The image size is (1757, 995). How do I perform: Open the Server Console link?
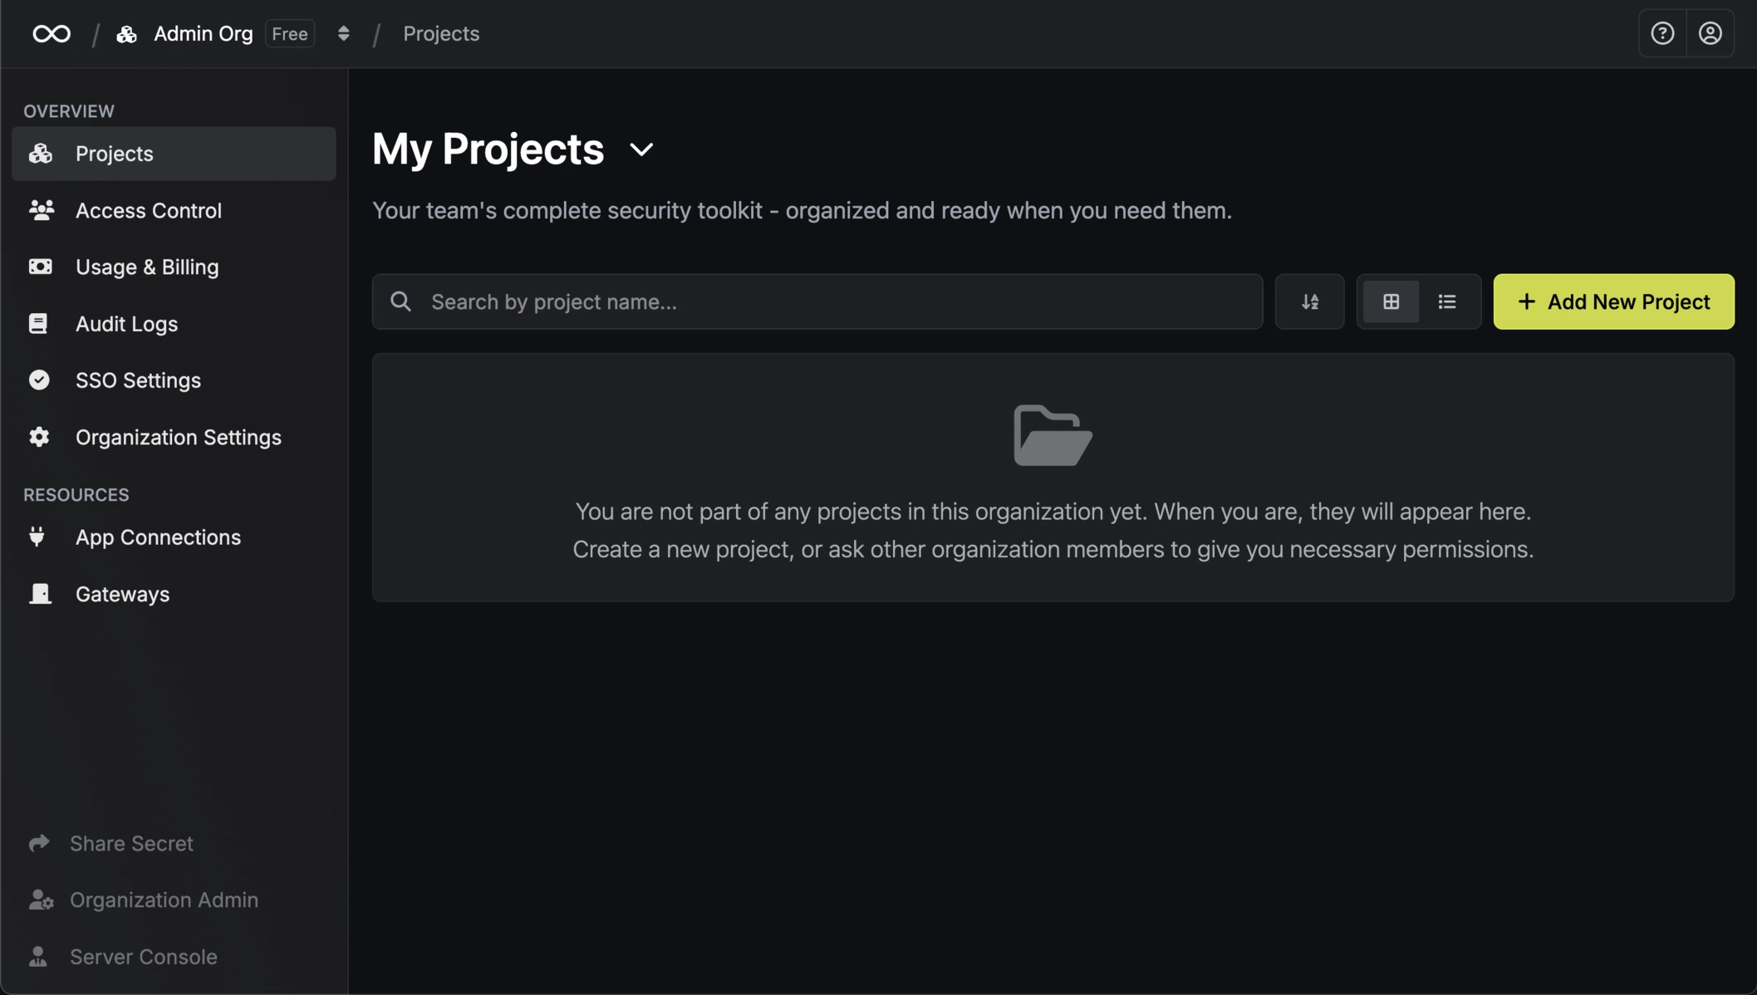143,957
